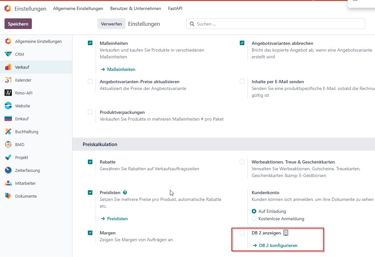Enable the Produktverpackungen checkbox
The image size is (375, 257).
click(x=90, y=112)
